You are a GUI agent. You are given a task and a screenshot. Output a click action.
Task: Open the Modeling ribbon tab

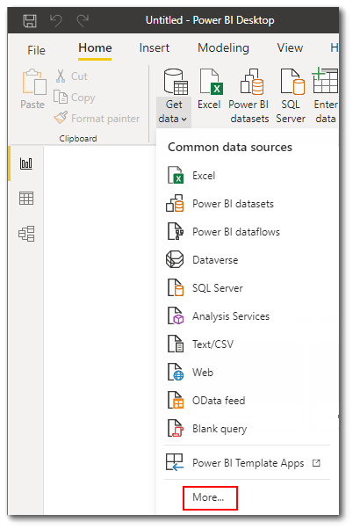pos(223,48)
